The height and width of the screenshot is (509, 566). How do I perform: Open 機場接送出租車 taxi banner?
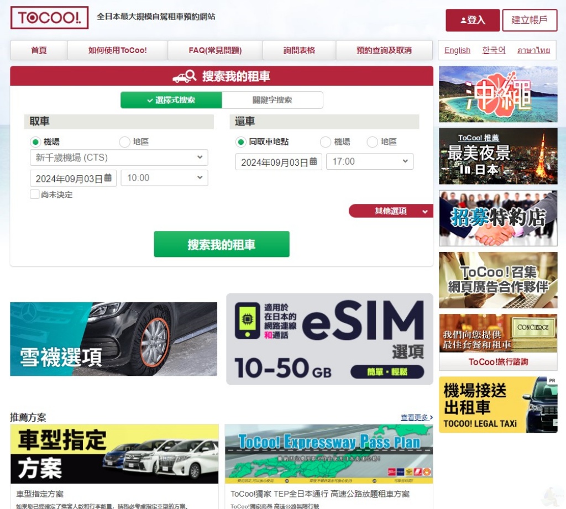click(498, 405)
